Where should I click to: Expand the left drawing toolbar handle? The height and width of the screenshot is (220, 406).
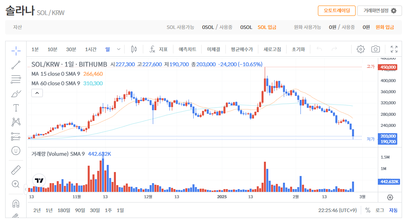26,189
